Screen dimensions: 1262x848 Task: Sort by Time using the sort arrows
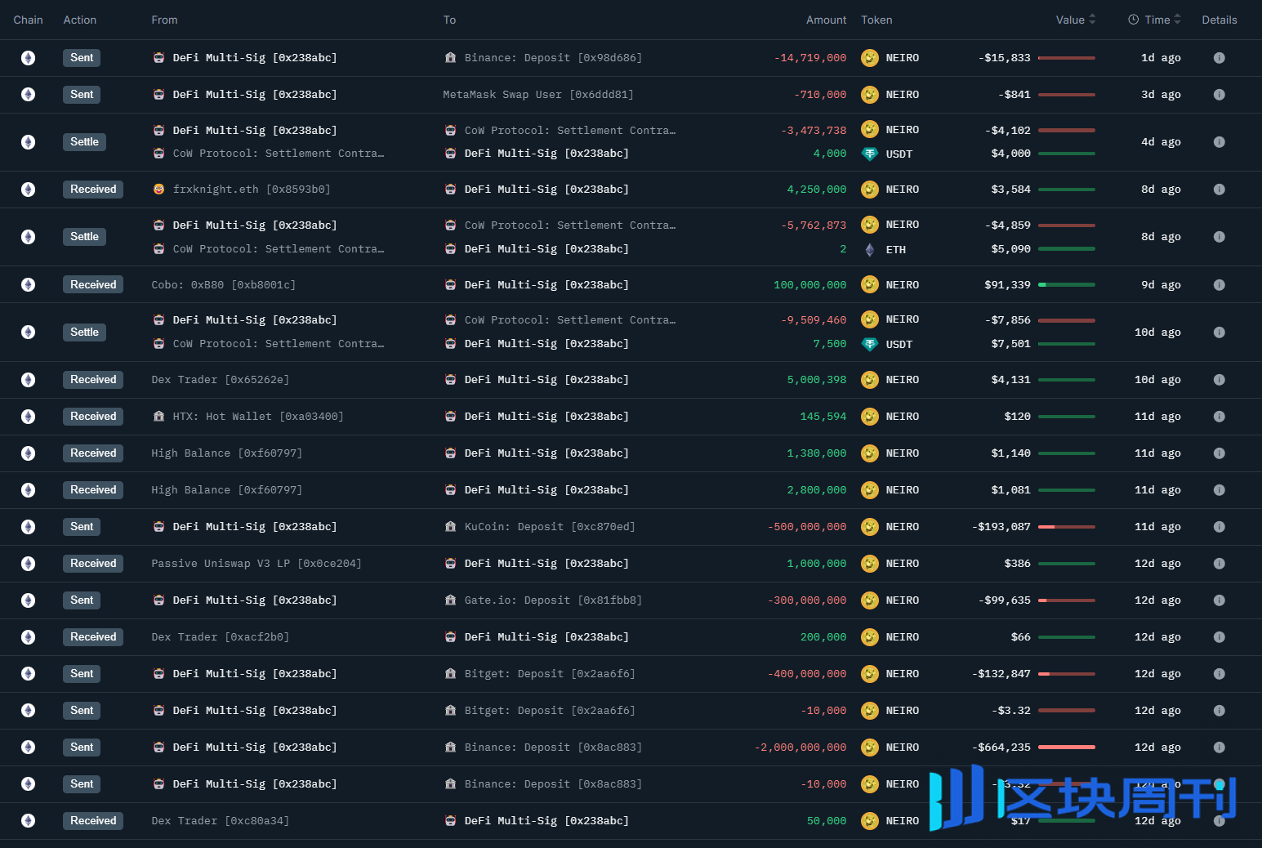click(x=1177, y=20)
